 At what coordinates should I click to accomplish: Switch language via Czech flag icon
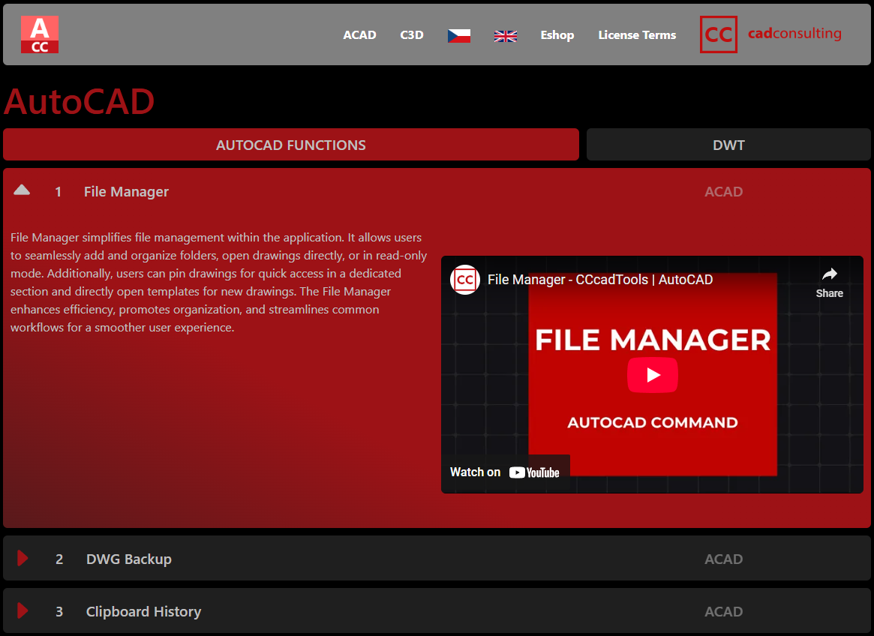[459, 35]
